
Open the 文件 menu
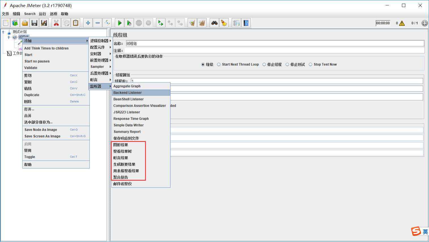click(x=5, y=14)
